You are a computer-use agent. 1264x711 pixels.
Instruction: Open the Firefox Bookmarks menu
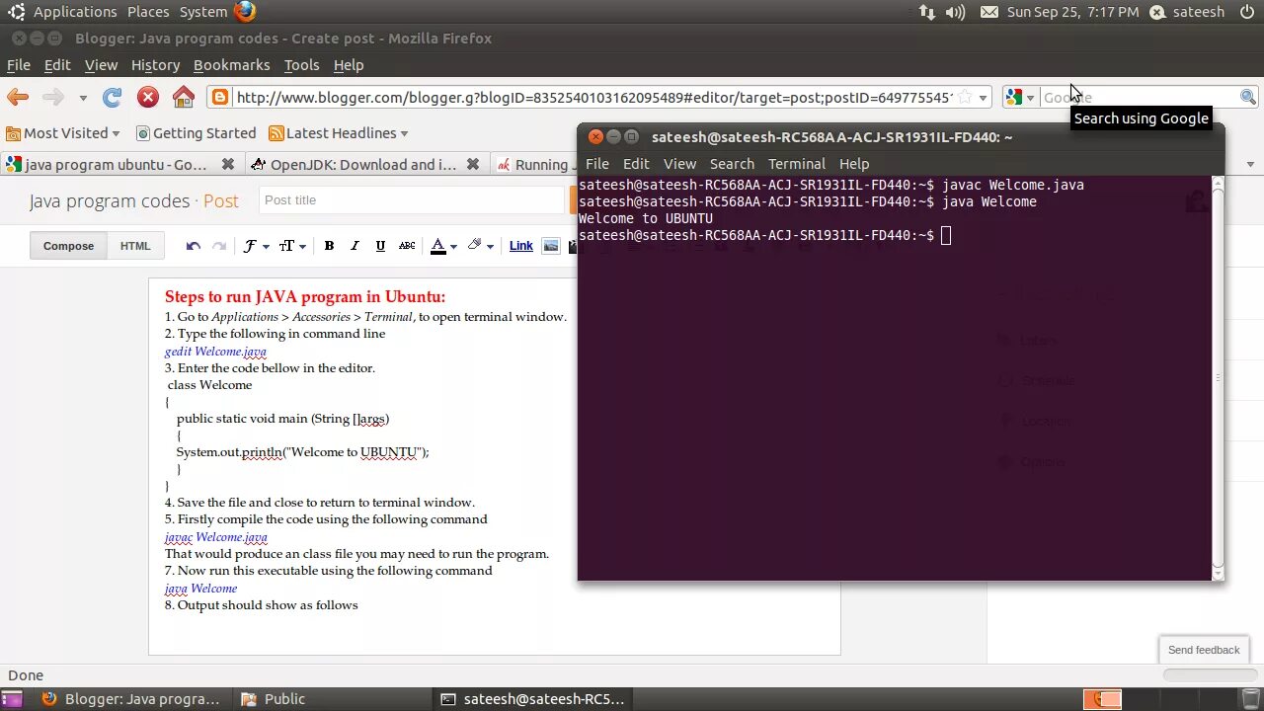tap(231, 65)
